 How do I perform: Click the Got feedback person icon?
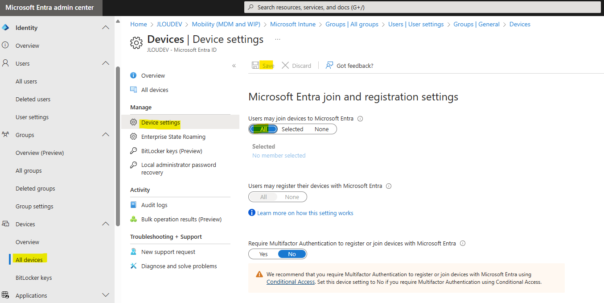(x=329, y=66)
